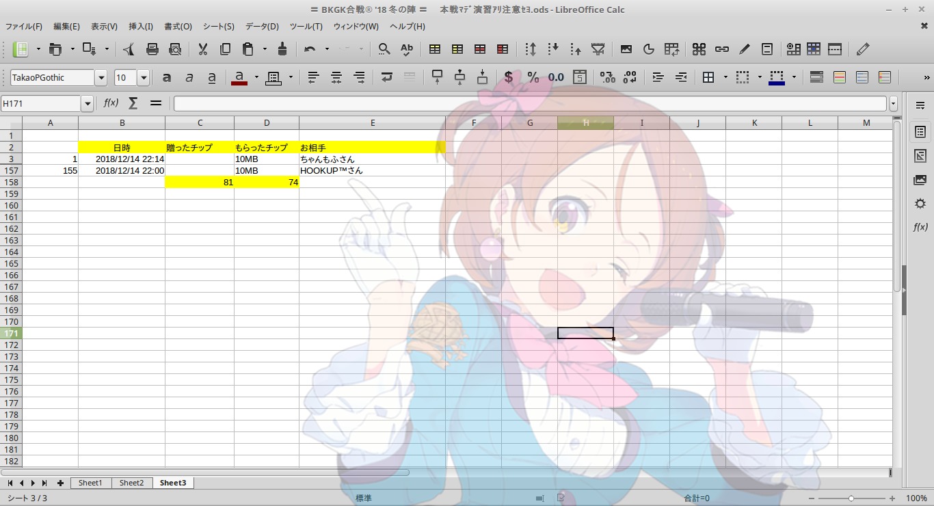Click the AutoFilter funnel icon
Screen dimensions: 934x506
(x=598, y=49)
